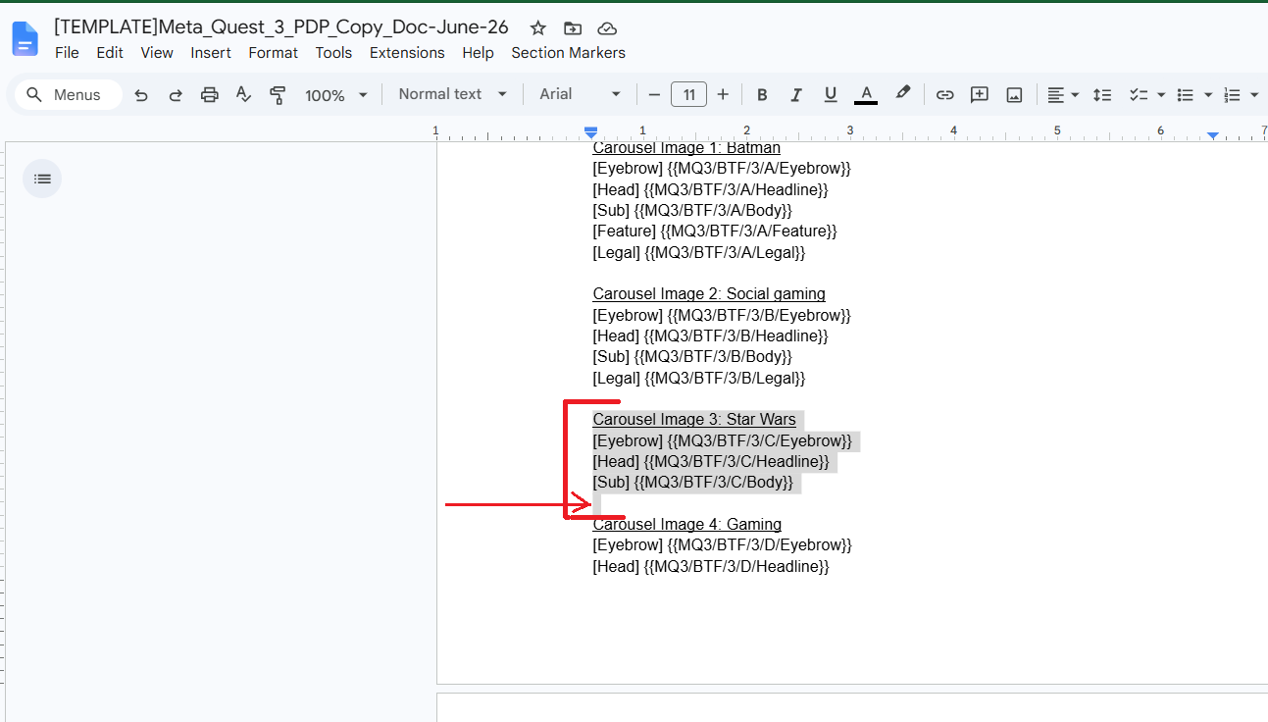Toggle Underline formatting
The width and height of the screenshot is (1268, 722).
831,95
